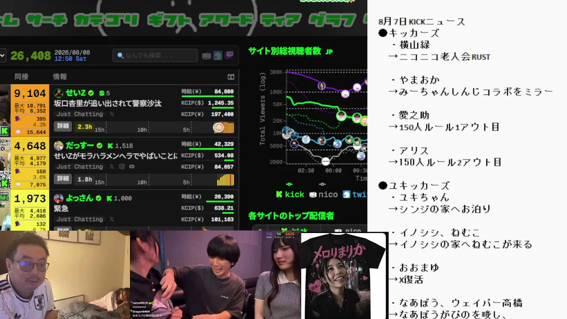Click よっさん's profile avatar
Screen dimensions: 567x319
click(x=58, y=198)
